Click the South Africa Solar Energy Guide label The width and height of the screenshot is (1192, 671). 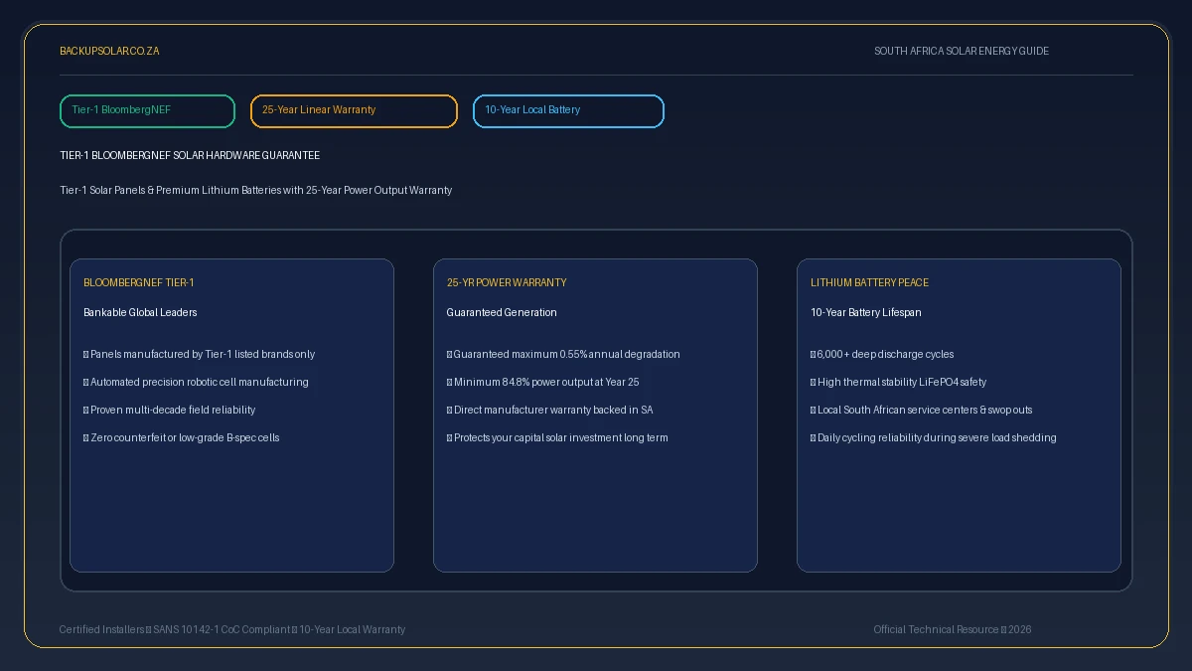(962, 51)
